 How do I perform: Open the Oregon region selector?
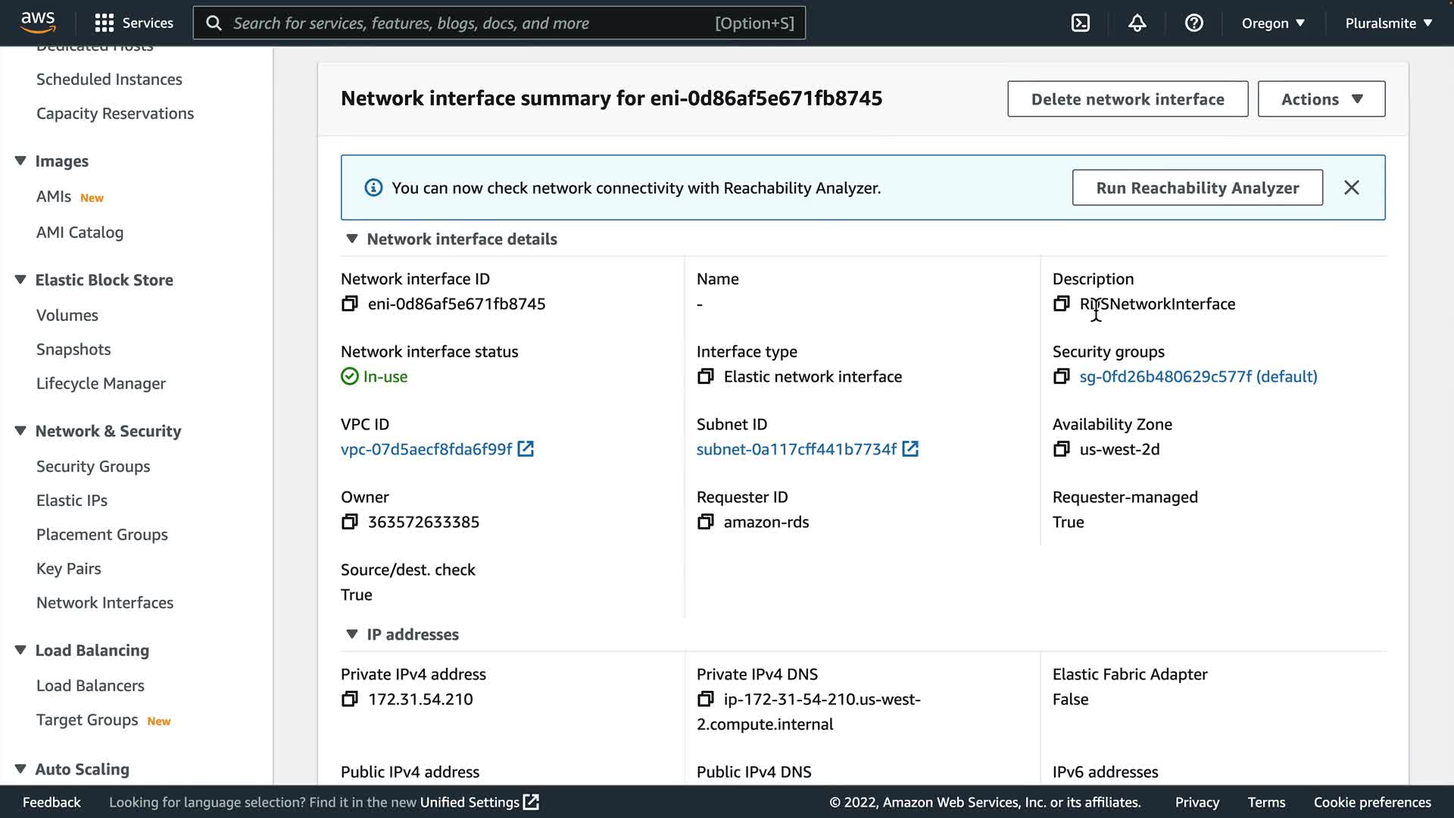[x=1272, y=23]
